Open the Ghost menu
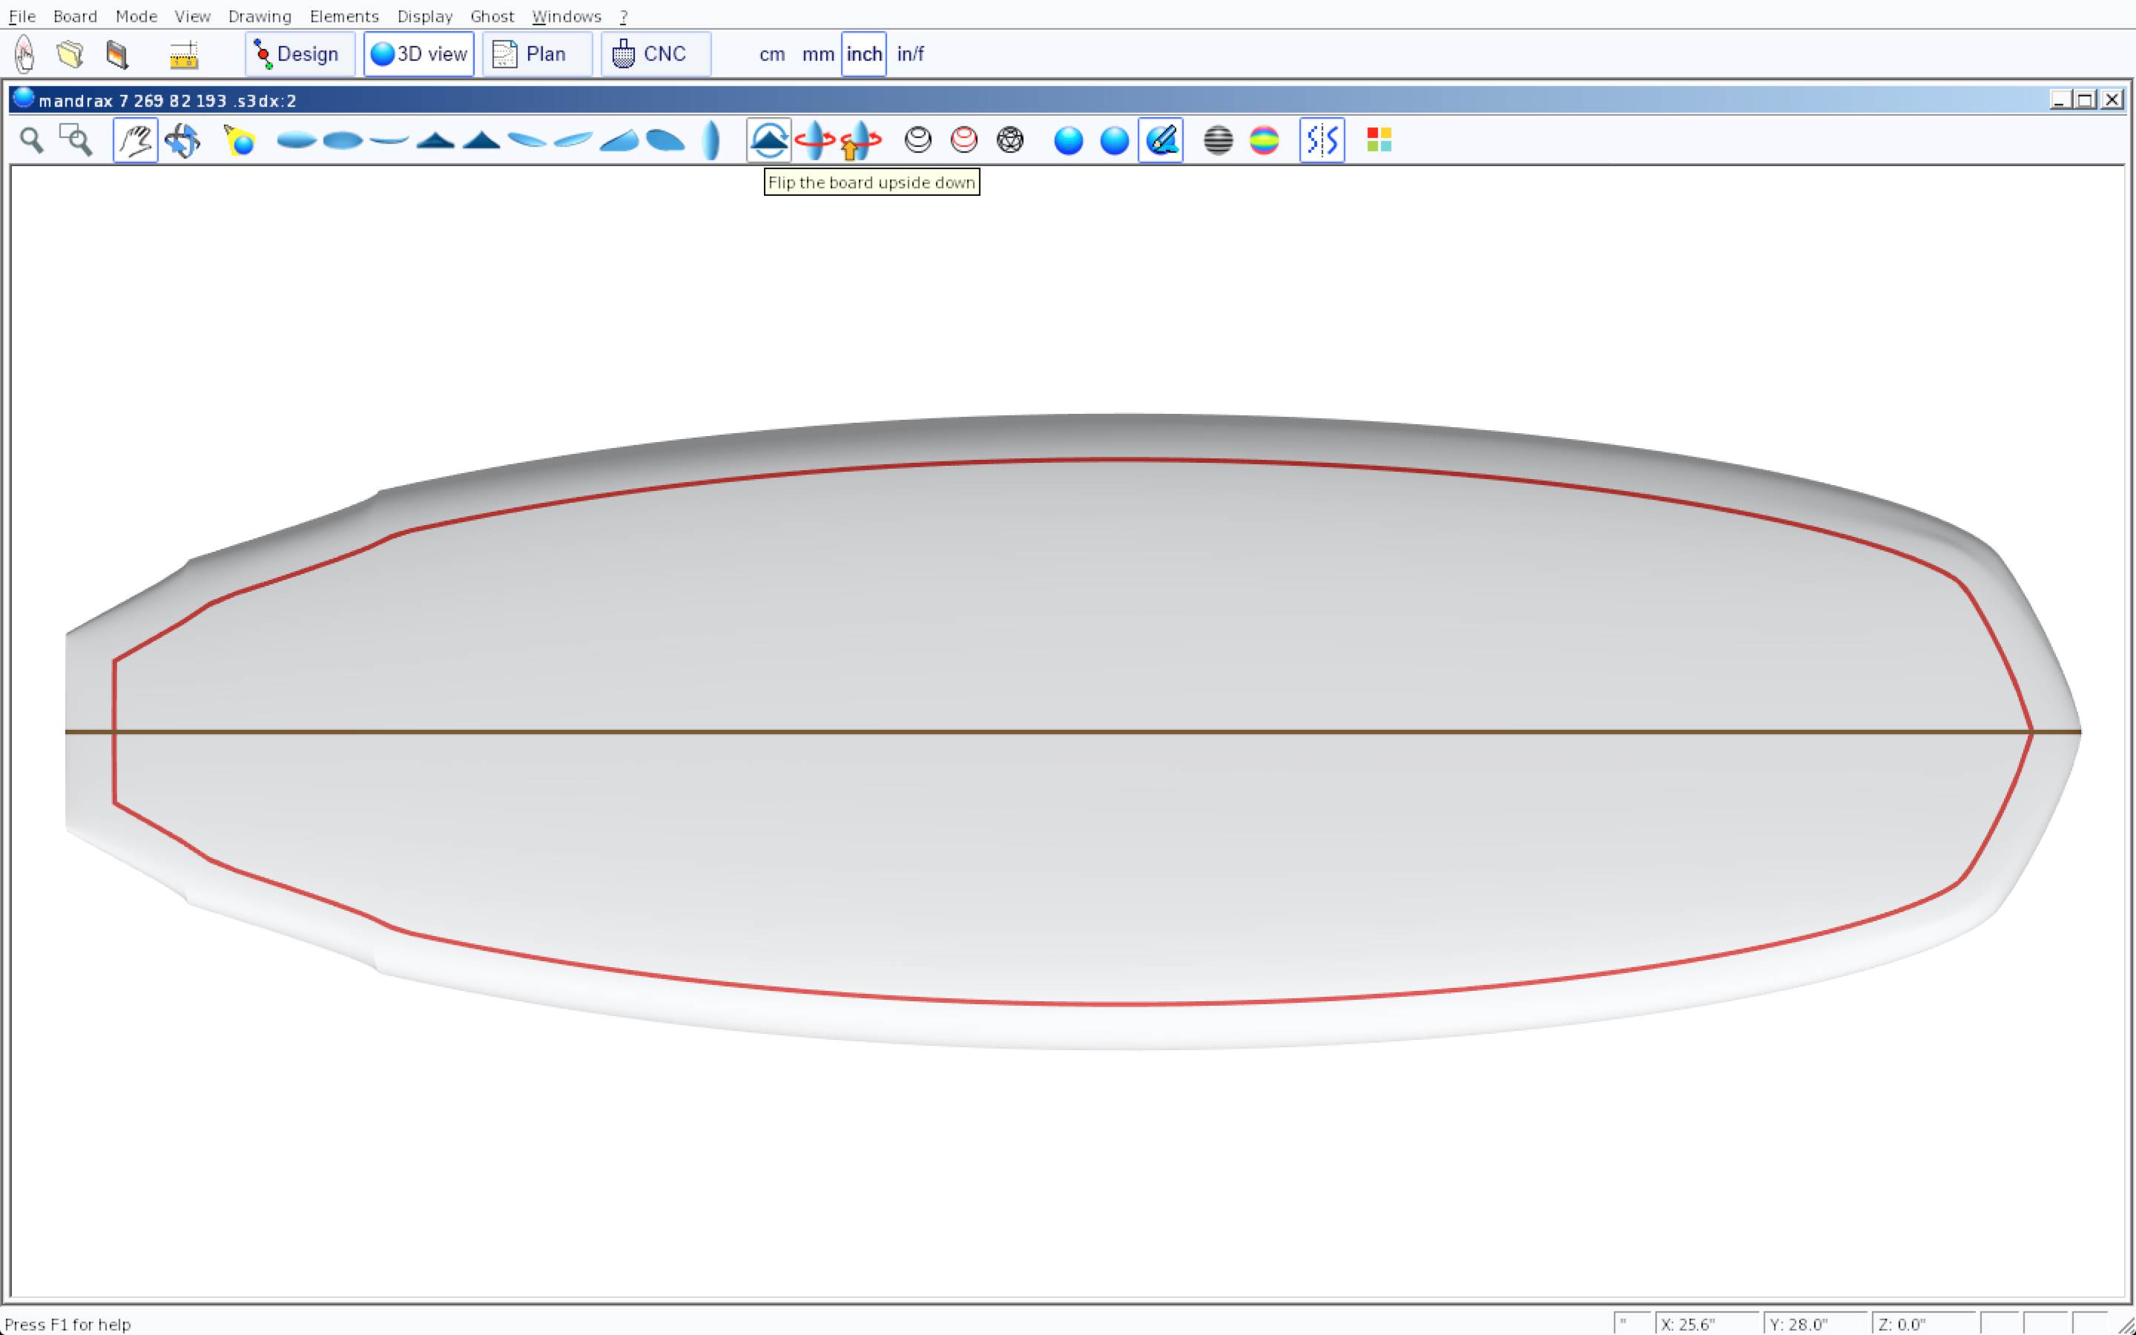The height and width of the screenshot is (1335, 2136). pyautogui.click(x=492, y=16)
